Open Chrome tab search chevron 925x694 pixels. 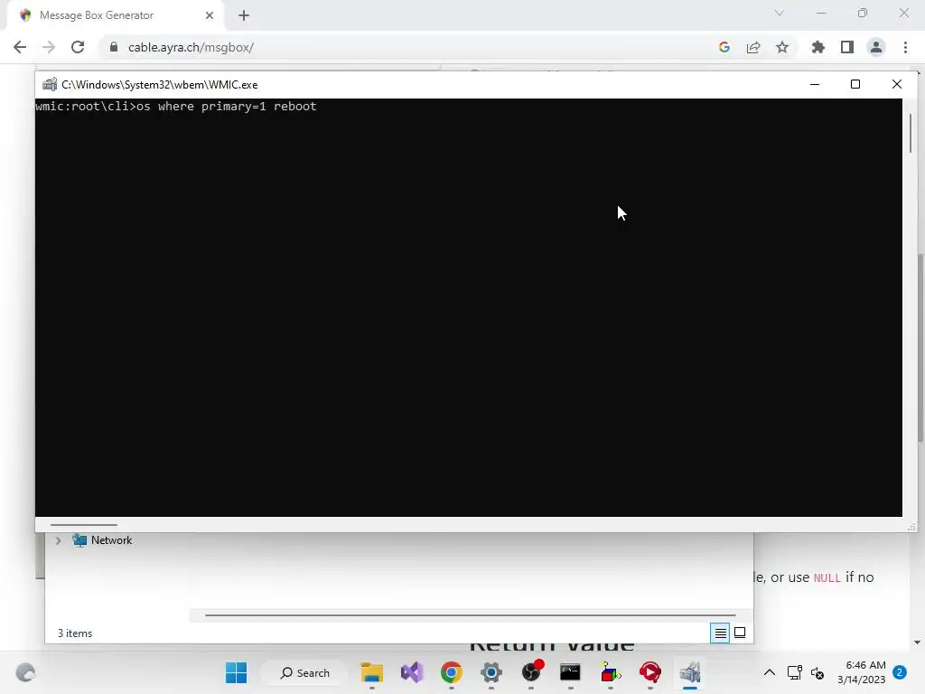[x=780, y=13]
